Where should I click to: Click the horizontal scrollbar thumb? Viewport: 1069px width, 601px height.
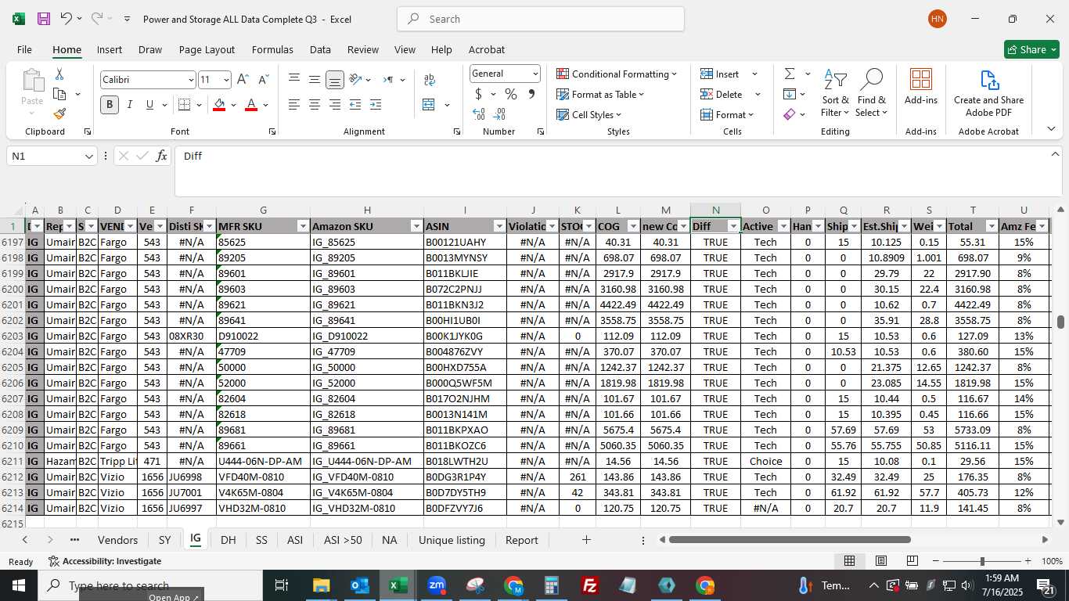[790, 540]
